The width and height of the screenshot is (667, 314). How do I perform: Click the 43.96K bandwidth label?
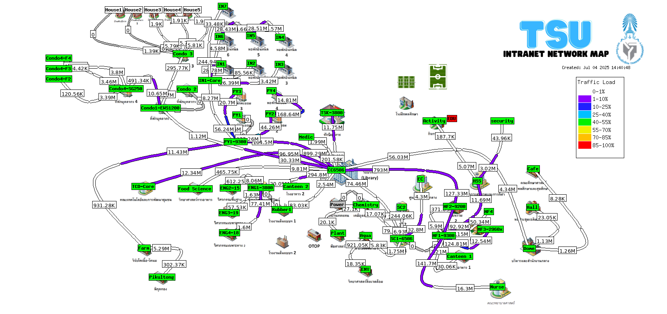[x=502, y=138]
